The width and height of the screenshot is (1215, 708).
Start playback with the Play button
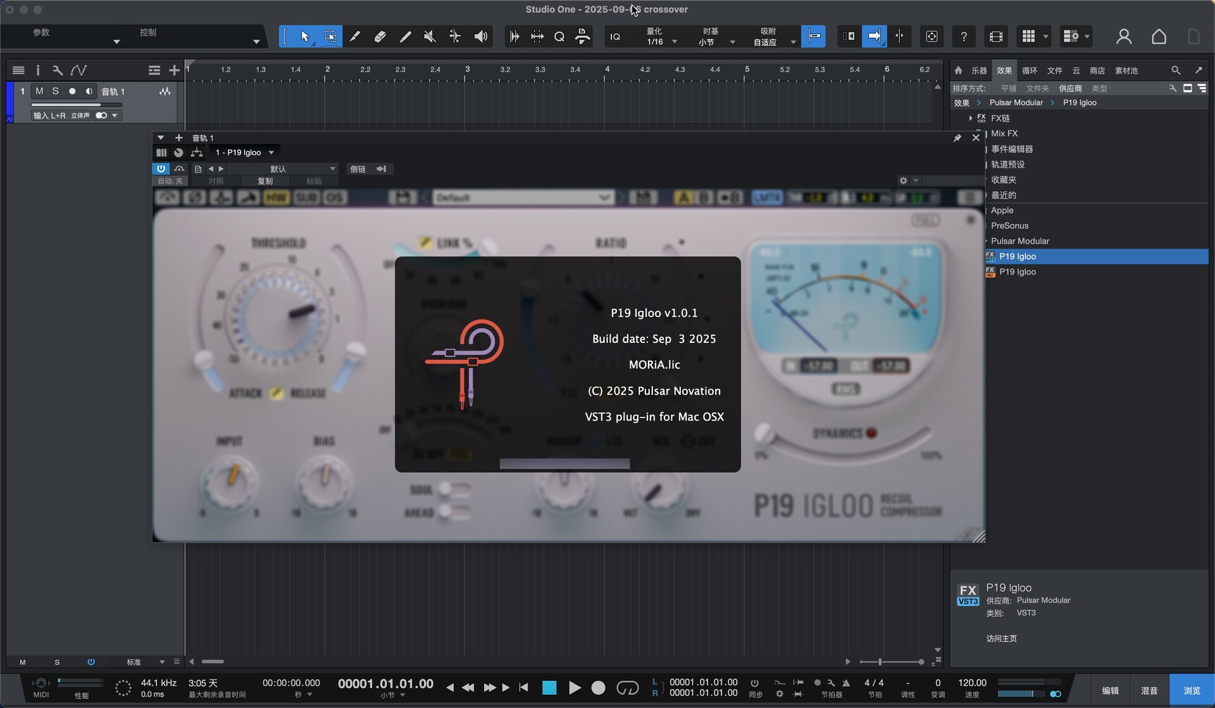coord(574,688)
